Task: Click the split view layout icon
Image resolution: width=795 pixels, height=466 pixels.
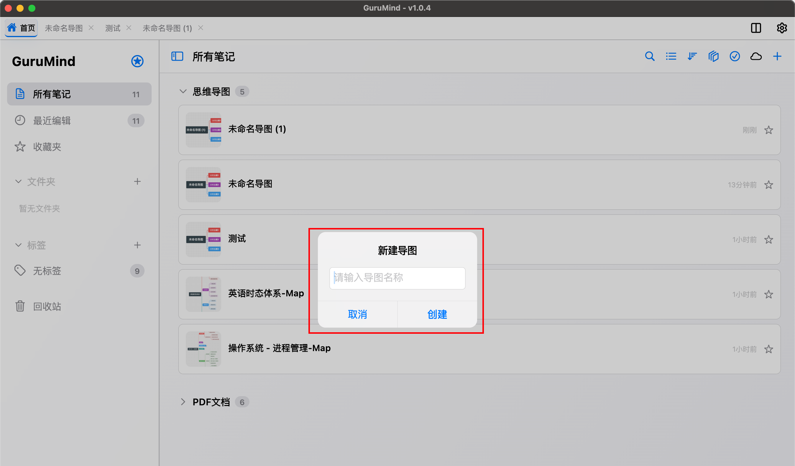Action: pyautogui.click(x=756, y=28)
